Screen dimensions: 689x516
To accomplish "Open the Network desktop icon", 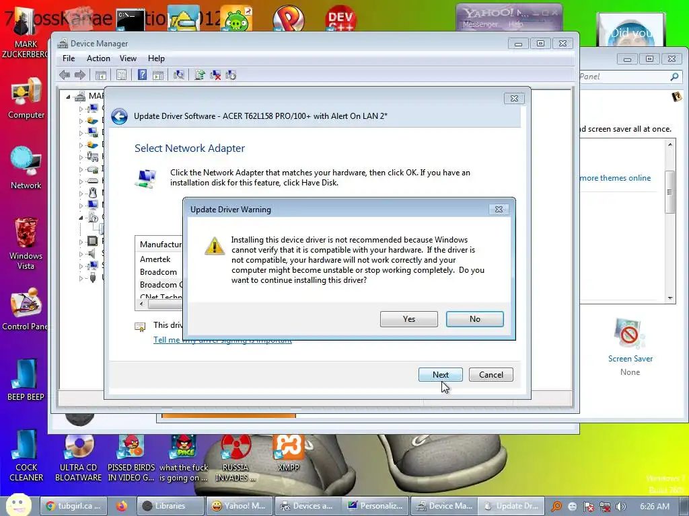I will (x=26, y=168).
